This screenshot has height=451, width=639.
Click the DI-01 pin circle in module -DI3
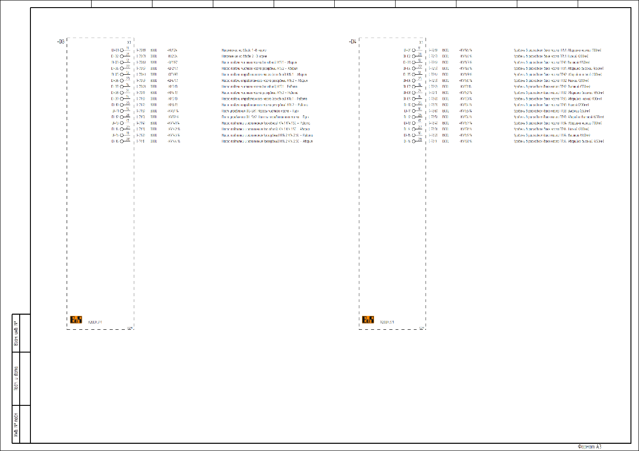click(122, 51)
